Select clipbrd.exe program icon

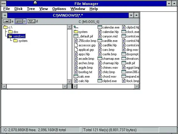coord(100,81)
